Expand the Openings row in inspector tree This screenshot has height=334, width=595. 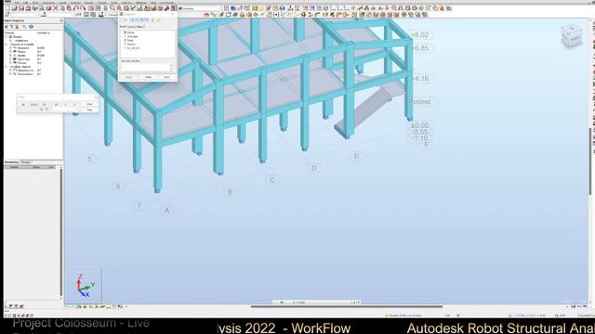click(x=10, y=59)
